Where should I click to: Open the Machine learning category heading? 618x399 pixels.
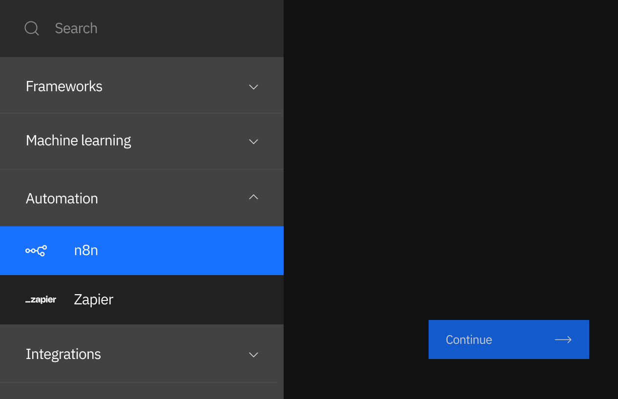pyautogui.click(x=142, y=141)
